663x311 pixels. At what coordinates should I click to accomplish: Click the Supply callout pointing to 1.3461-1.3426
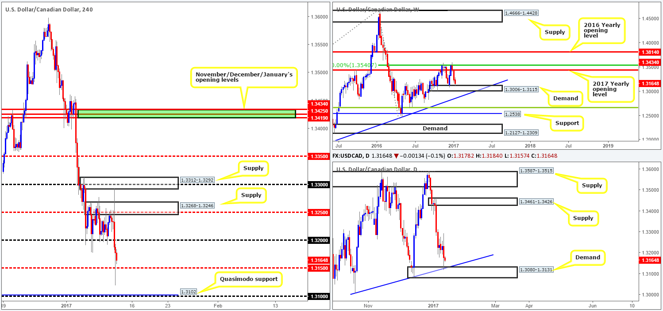pyautogui.click(x=582, y=218)
